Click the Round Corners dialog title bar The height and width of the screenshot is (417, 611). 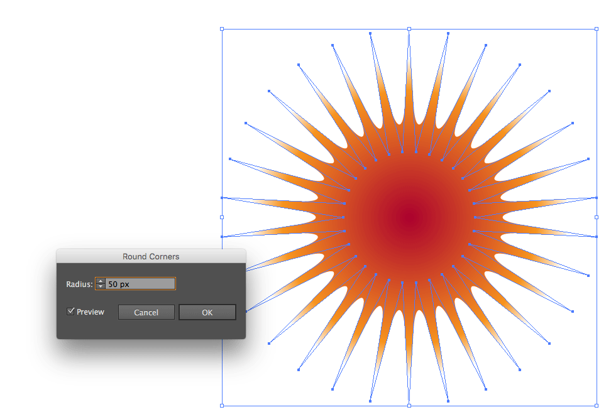[151, 256]
